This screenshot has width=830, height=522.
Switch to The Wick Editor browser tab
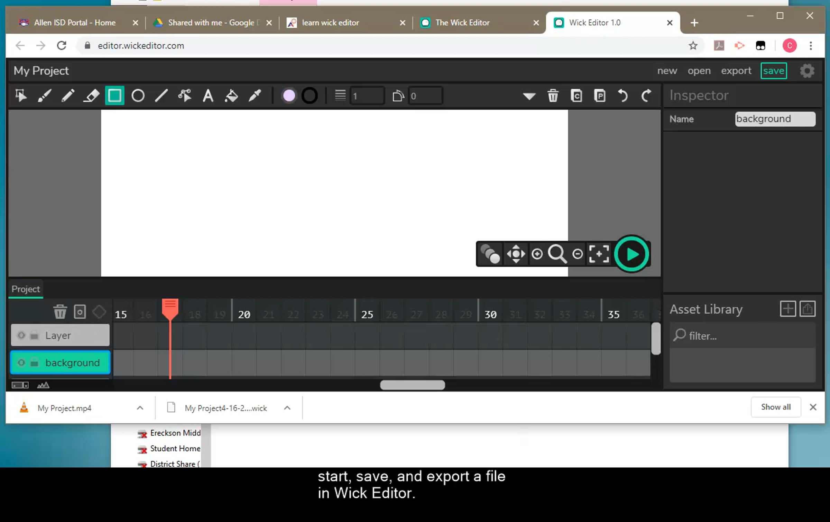(x=462, y=22)
